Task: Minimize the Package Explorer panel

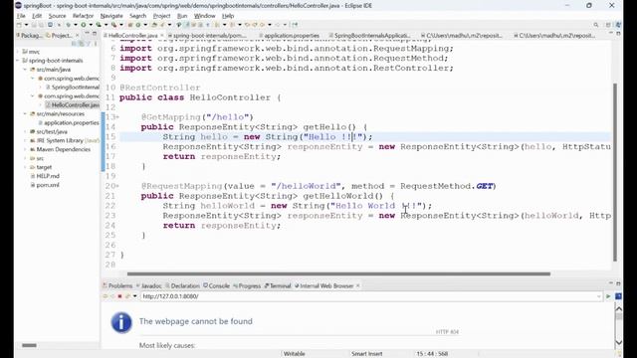Action: pyautogui.click(x=87, y=34)
